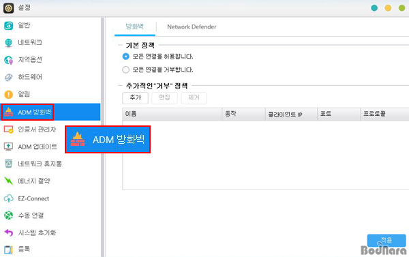Viewport: 409px width, 257px height.
Task: Click the 편집 button
Action: [164, 98]
